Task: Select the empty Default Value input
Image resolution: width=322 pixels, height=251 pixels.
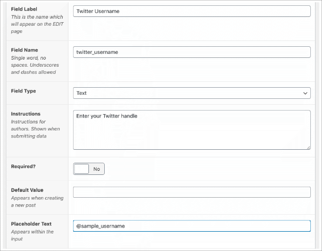Action: tap(192, 192)
